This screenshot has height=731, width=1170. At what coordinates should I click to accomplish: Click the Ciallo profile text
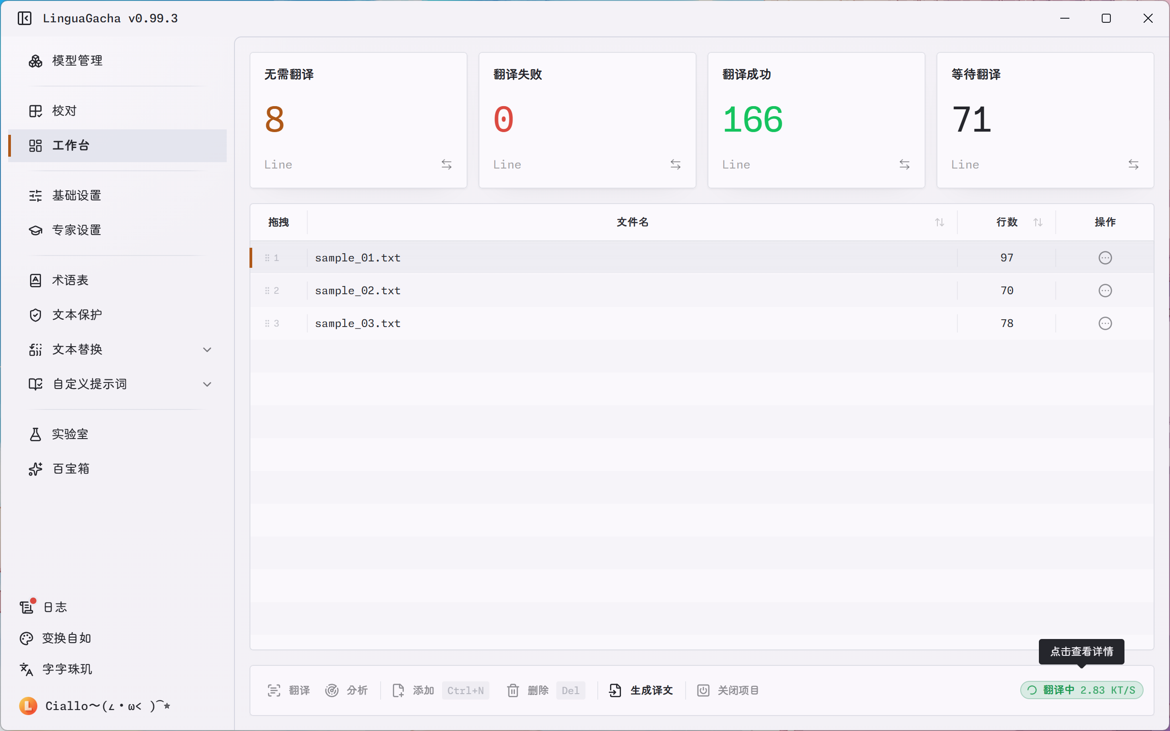coord(108,706)
